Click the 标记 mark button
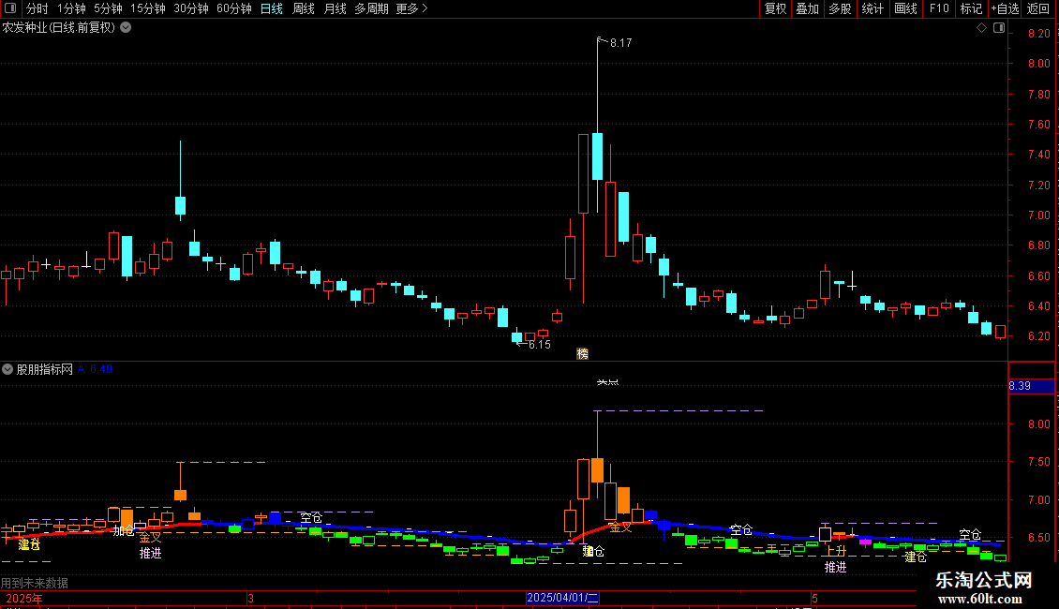1059x609 pixels. pos(971,8)
